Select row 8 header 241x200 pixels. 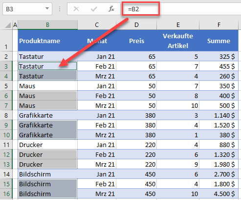point(6,115)
